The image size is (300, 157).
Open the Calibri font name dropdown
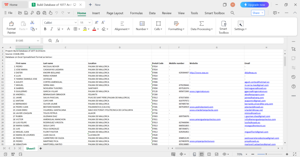(76, 23)
